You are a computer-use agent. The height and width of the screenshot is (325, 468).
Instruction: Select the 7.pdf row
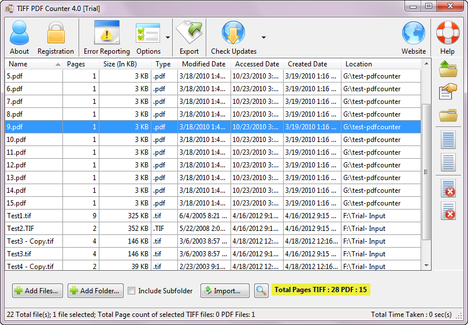(x=213, y=102)
